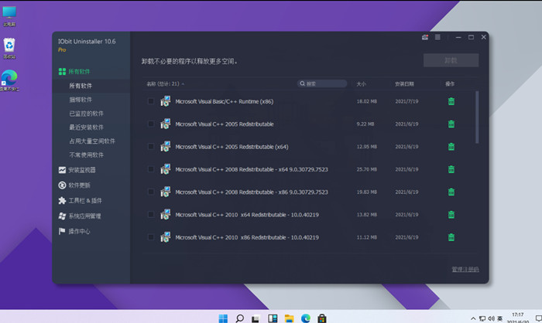The image size is (542, 323).
Task: Open 安装监视器 section label
Action: pos(82,170)
